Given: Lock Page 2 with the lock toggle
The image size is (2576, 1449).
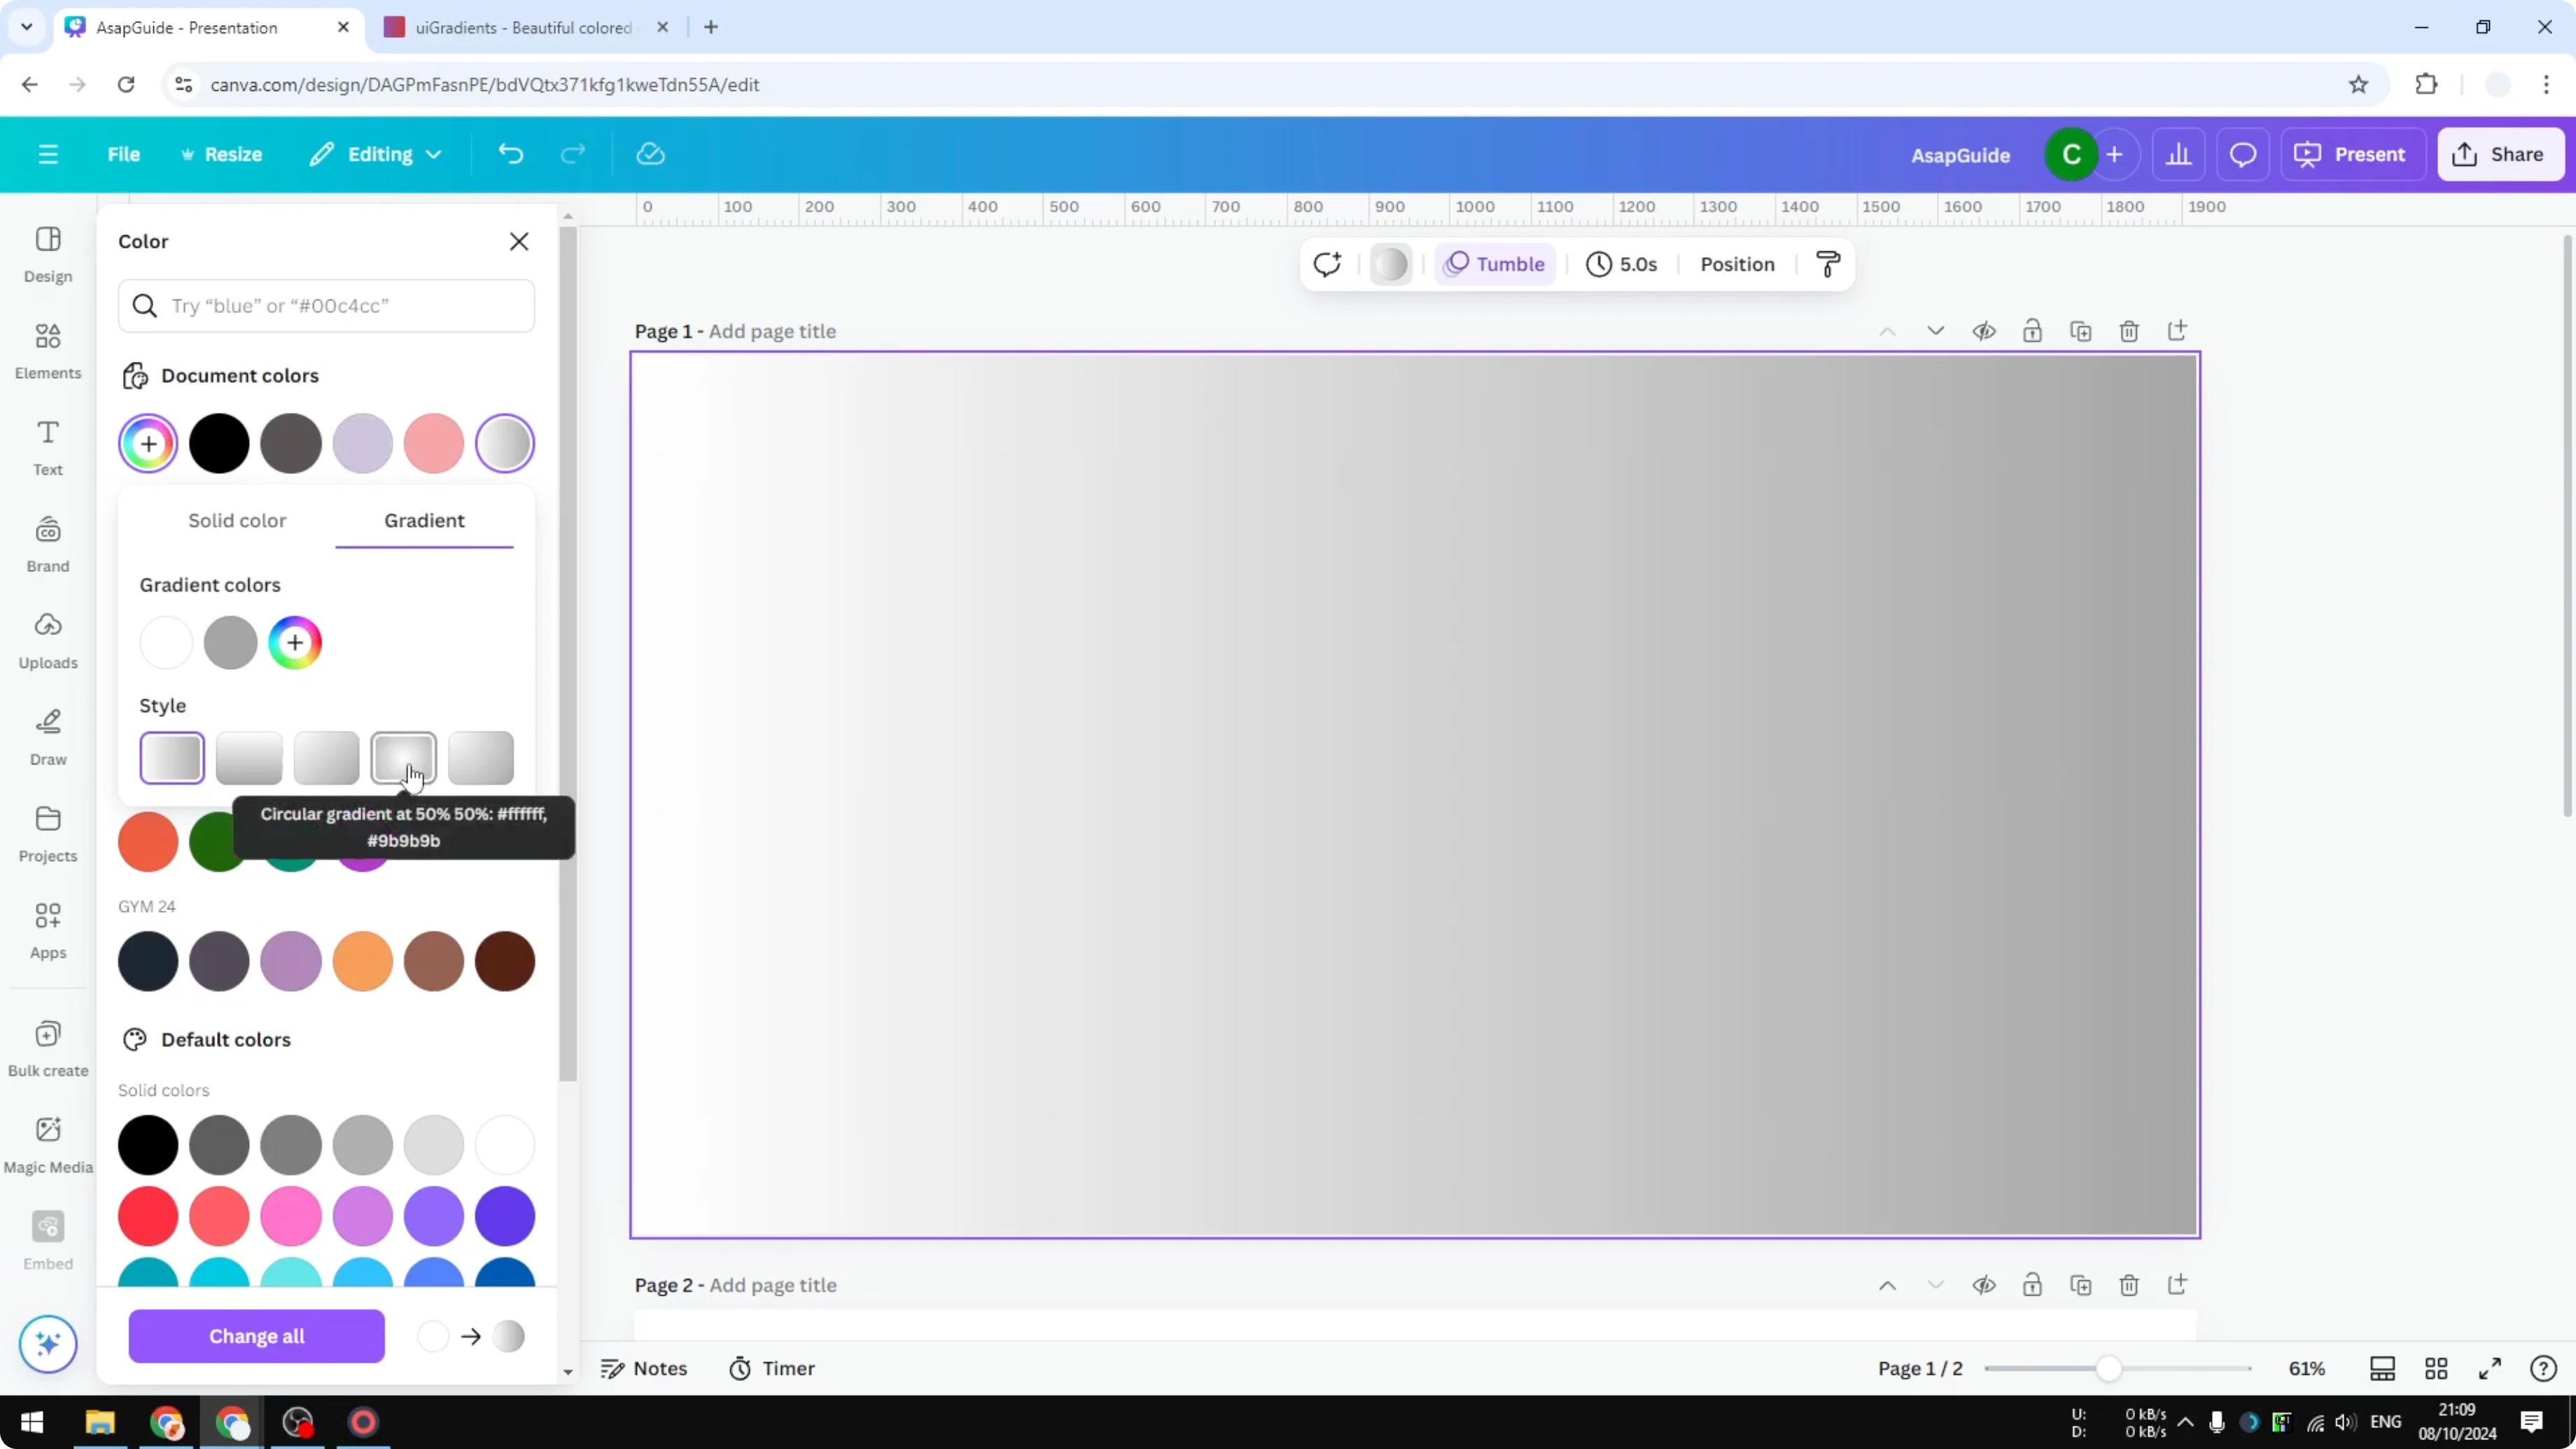Looking at the screenshot, I should pos(2033,1285).
